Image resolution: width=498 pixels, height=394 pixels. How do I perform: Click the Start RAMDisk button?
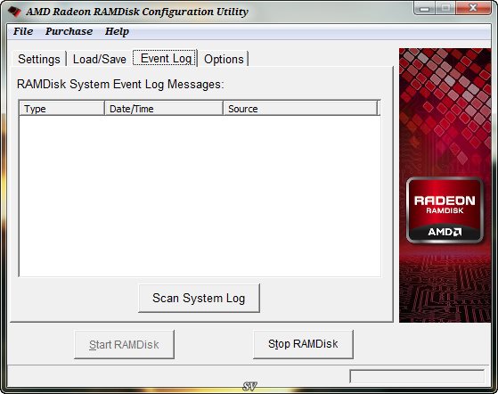[x=124, y=344]
